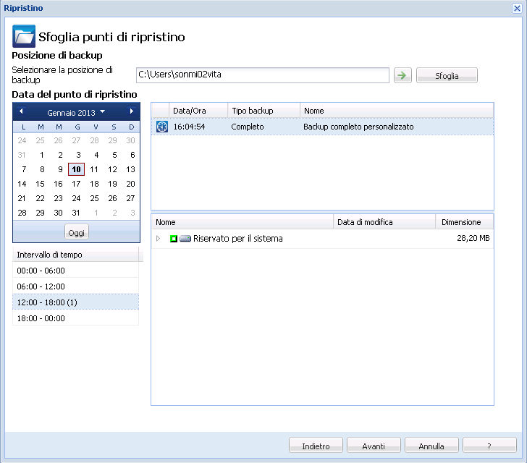Select day 8 in the calendar
The height and width of the screenshot is (463, 527).
point(42,169)
